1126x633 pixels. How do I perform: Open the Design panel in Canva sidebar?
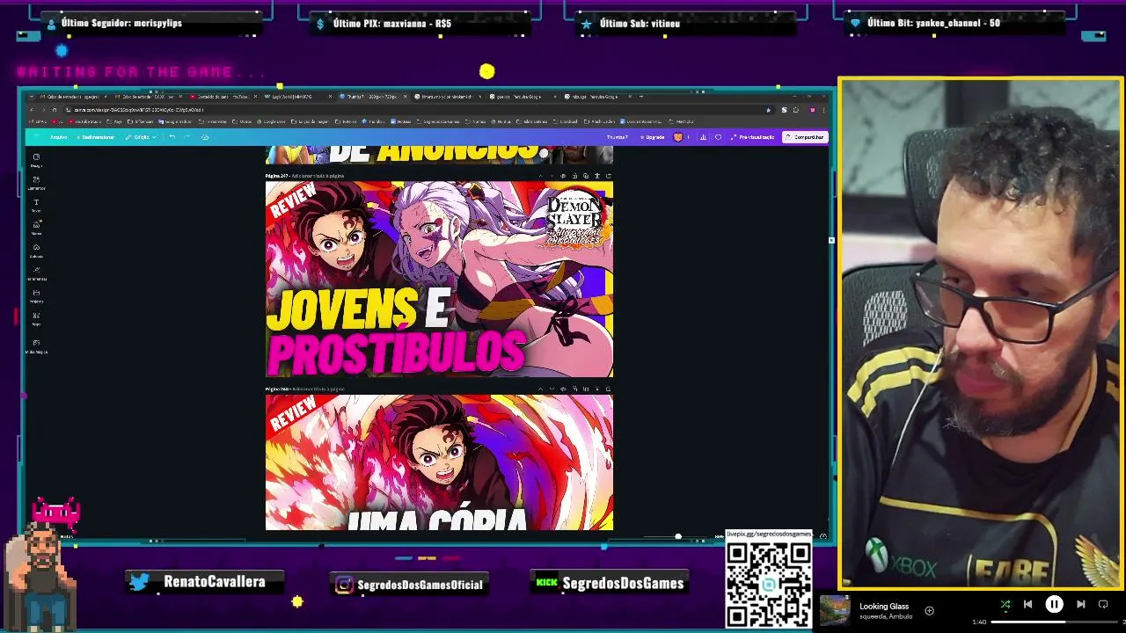click(x=36, y=160)
